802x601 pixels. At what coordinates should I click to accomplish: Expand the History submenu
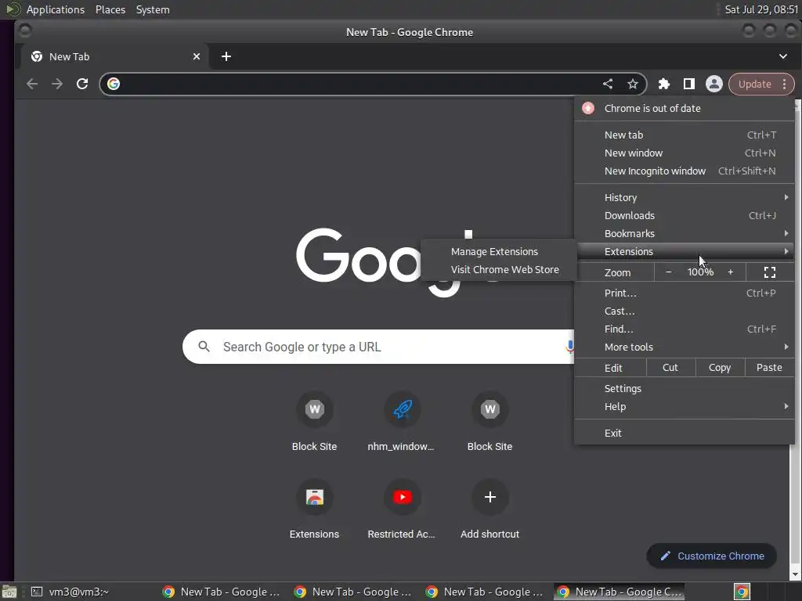point(685,197)
